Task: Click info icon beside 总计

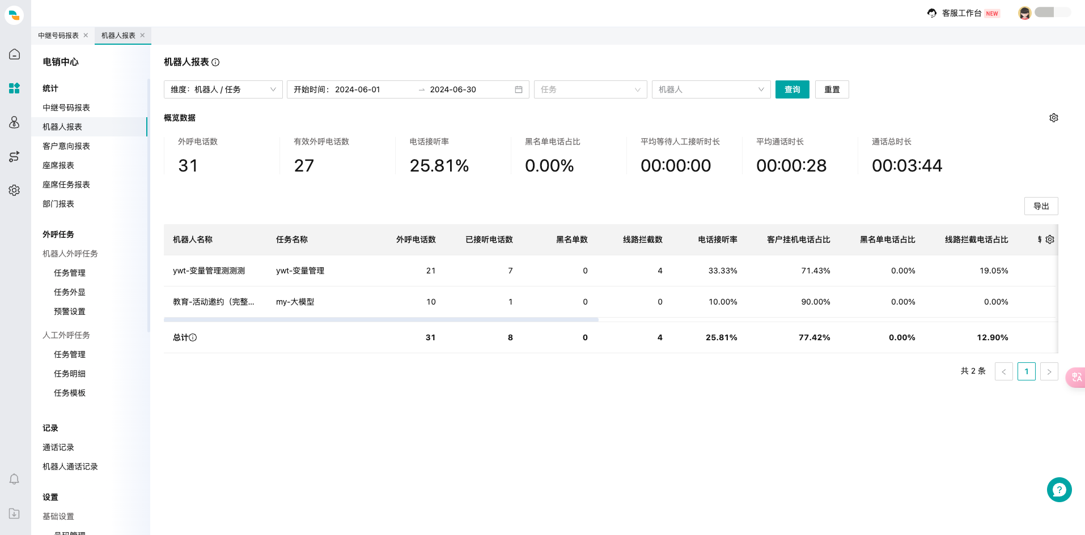Action: tap(193, 337)
